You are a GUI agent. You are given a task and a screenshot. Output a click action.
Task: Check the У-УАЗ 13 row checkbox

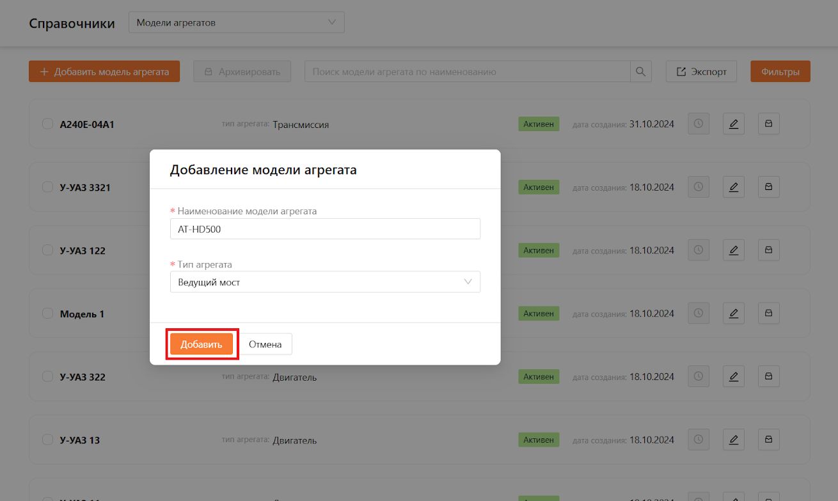pyautogui.click(x=47, y=440)
